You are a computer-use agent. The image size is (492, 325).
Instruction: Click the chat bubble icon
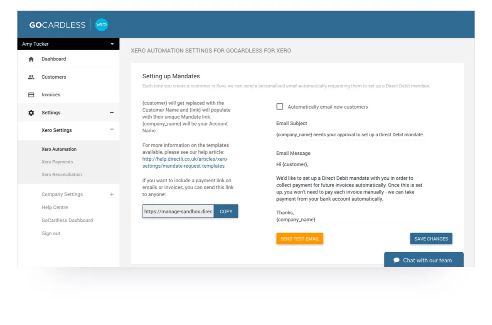point(396,260)
